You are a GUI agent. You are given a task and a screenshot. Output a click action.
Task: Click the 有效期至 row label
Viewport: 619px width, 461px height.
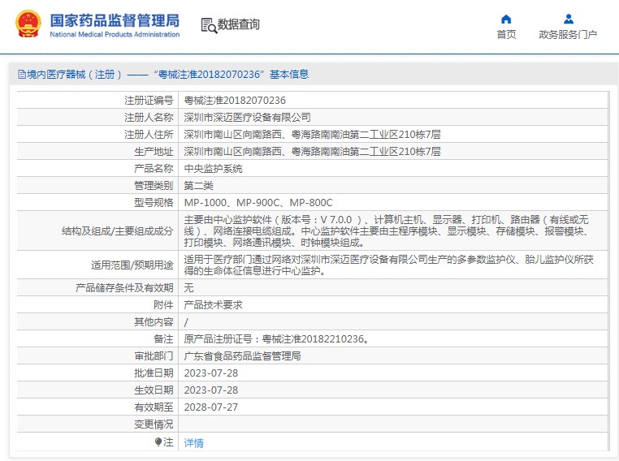154,407
